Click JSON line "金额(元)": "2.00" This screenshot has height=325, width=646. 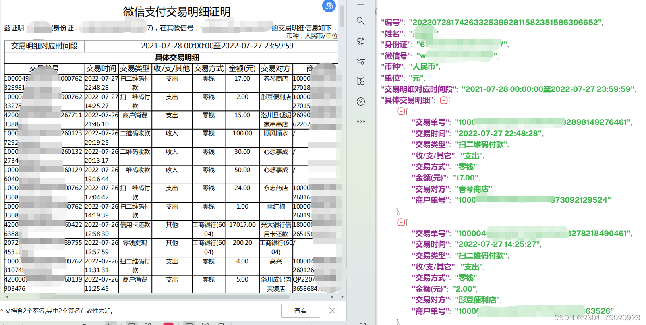[x=444, y=289]
